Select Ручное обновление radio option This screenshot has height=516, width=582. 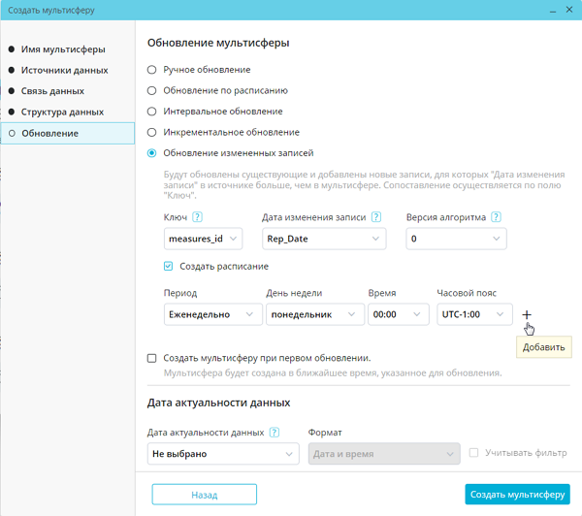coord(151,70)
